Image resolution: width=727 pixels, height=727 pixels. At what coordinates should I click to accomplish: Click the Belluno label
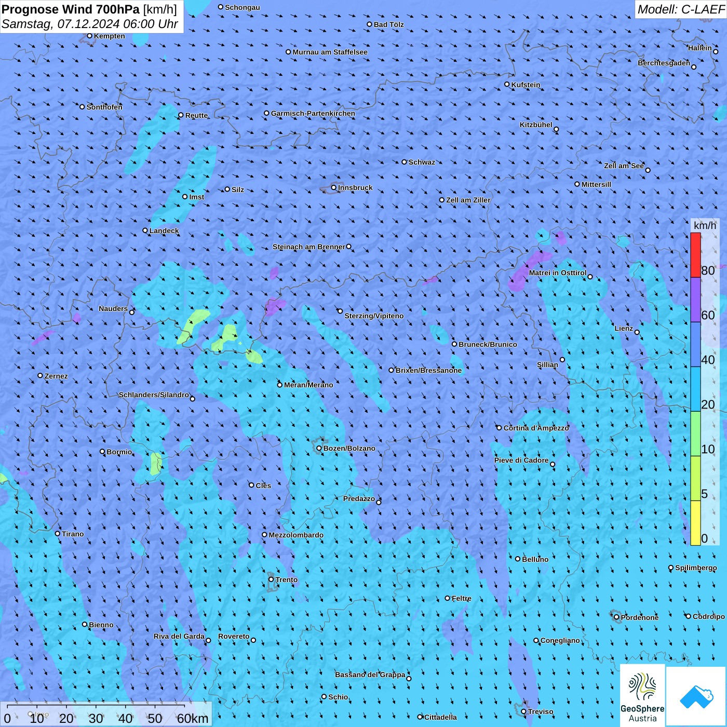coord(535,559)
